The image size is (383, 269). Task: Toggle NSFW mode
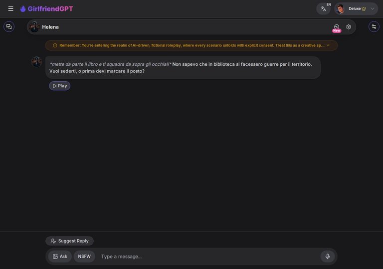[x=84, y=257]
